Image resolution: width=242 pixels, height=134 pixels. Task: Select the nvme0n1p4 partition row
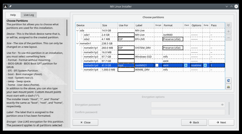[154, 70]
